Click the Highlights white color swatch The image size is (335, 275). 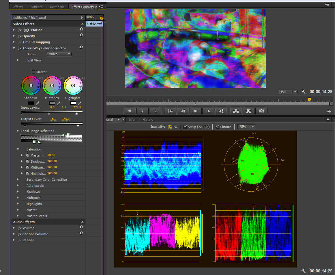coord(73,103)
